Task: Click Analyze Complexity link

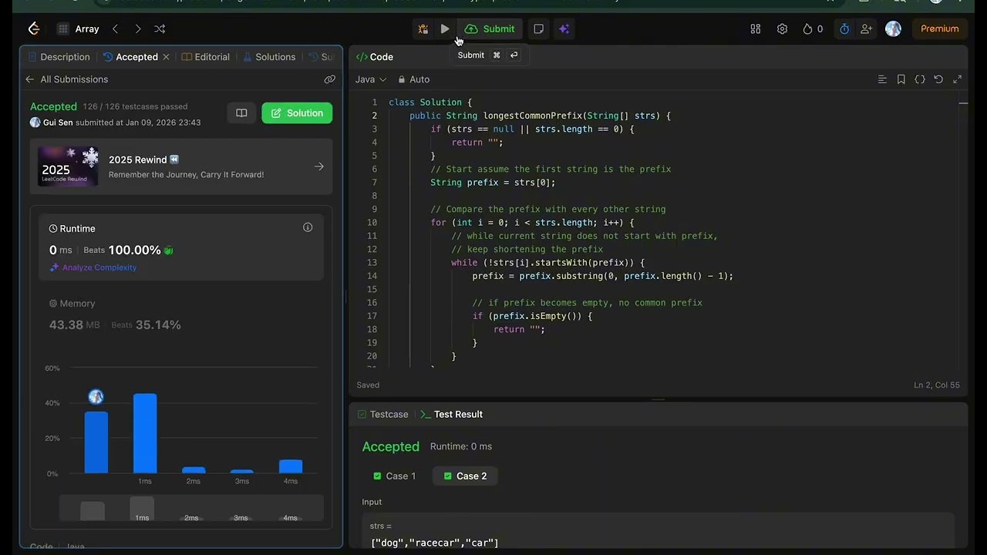Action: (x=93, y=267)
